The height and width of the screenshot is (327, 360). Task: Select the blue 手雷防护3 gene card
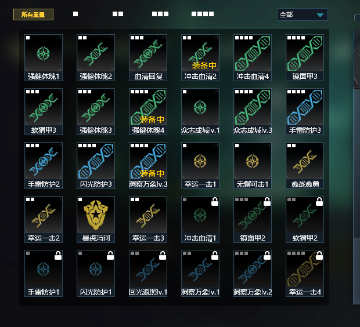pyautogui.click(x=305, y=111)
